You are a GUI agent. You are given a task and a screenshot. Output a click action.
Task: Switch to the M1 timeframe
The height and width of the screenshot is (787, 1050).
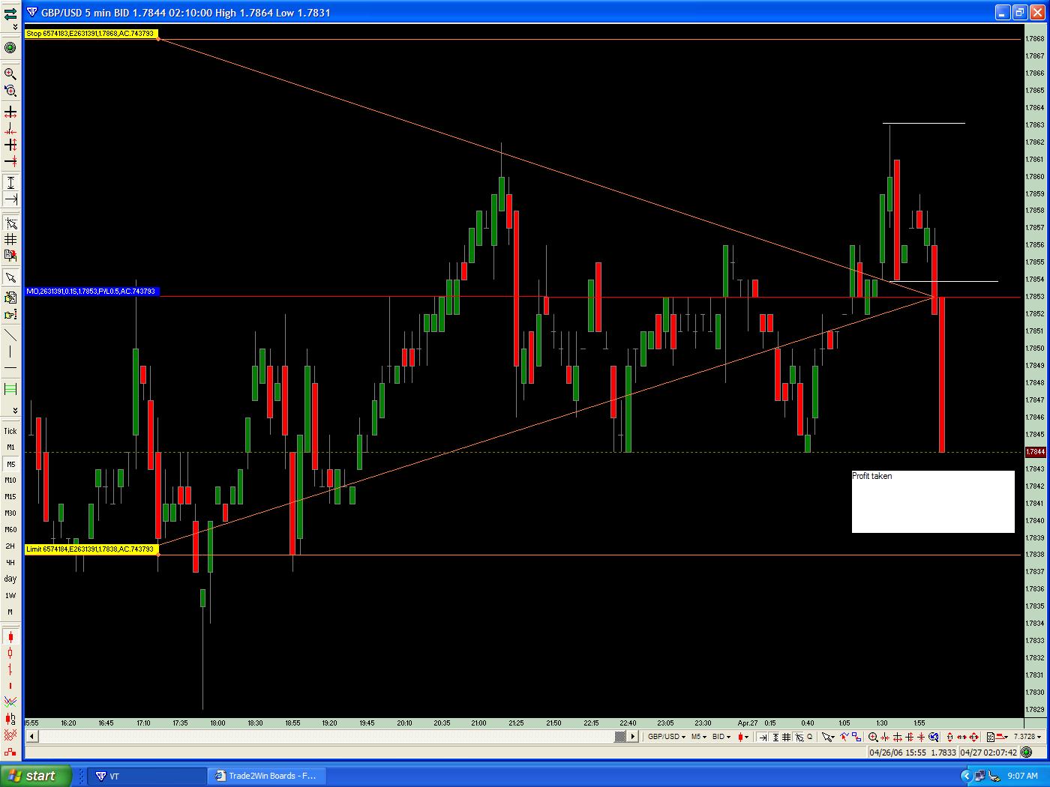pos(10,447)
